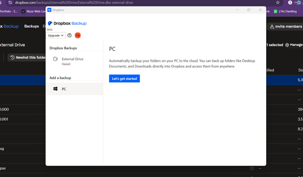
Task: Open the TW account avatar
Action: (77, 35)
